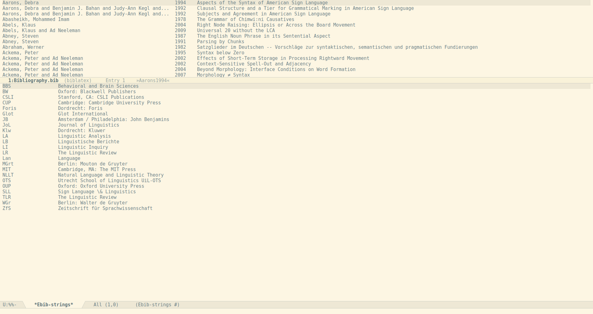This screenshot has width=593, height=314.
Task: Click the Abasheikh, Mohammed Imam entry
Action: (x=36, y=19)
